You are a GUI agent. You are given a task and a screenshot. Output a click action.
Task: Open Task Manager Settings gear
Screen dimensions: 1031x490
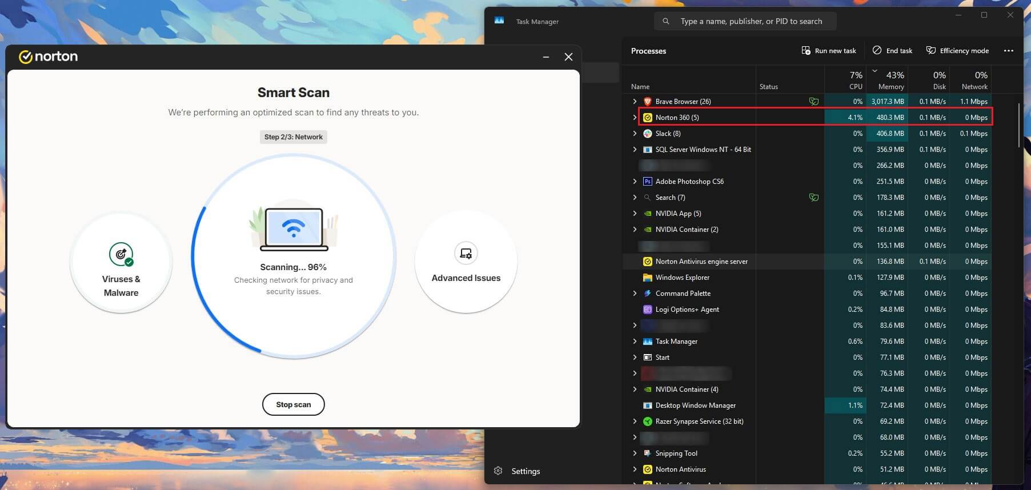pyautogui.click(x=498, y=471)
